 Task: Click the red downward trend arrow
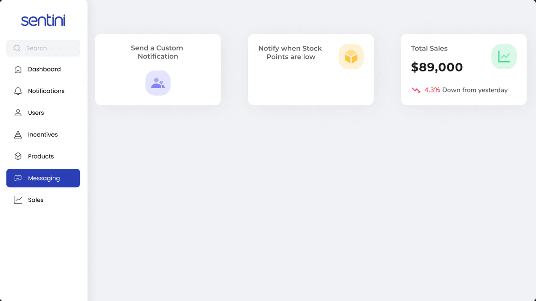pos(416,90)
